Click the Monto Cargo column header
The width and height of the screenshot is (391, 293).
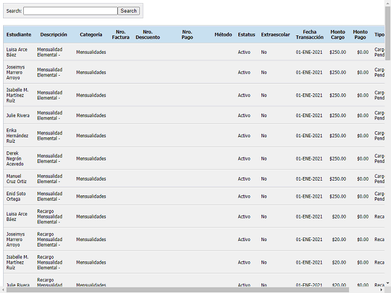point(337,35)
